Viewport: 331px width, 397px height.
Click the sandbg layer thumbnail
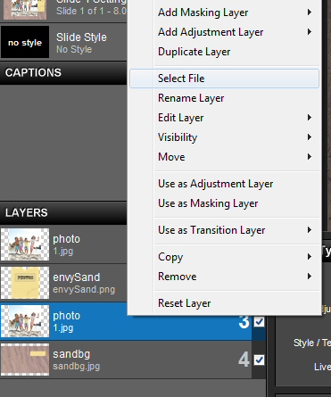tap(25, 360)
